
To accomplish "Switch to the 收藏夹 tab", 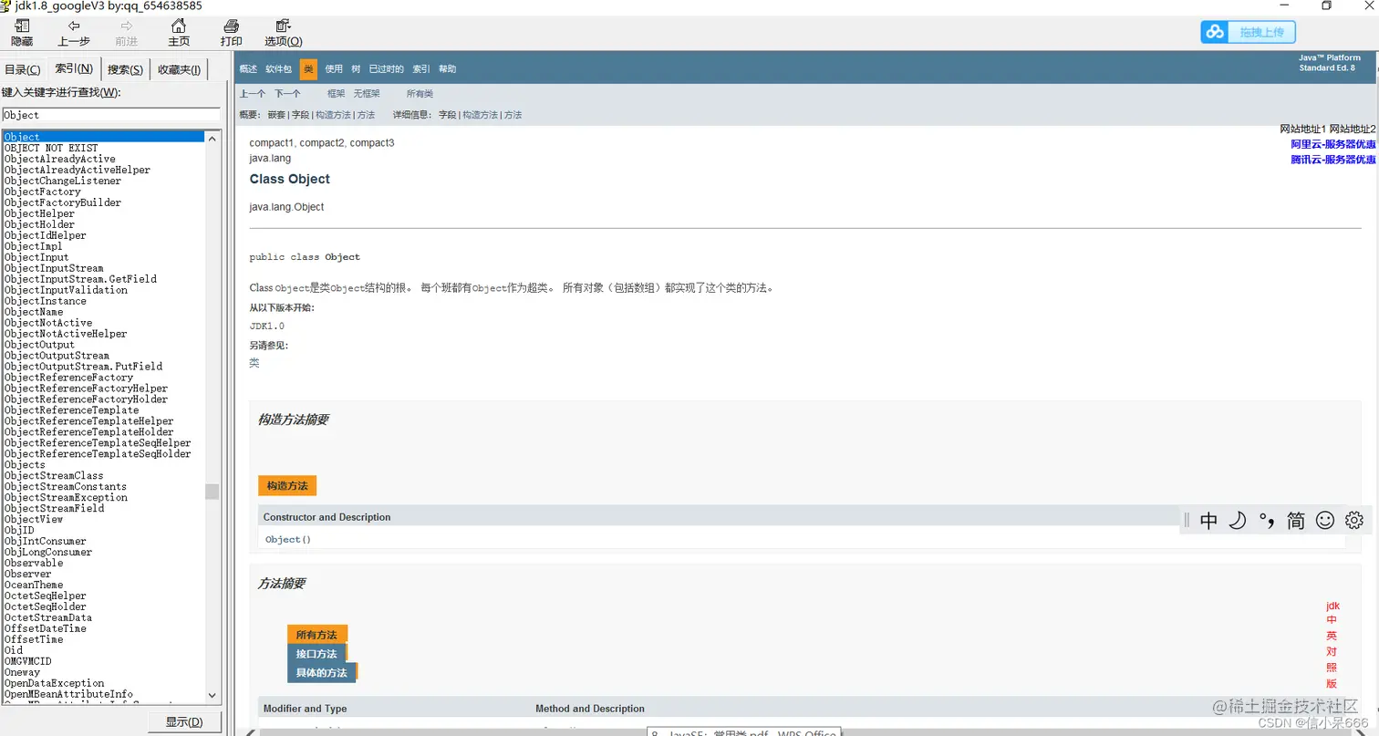I will [x=180, y=70].
